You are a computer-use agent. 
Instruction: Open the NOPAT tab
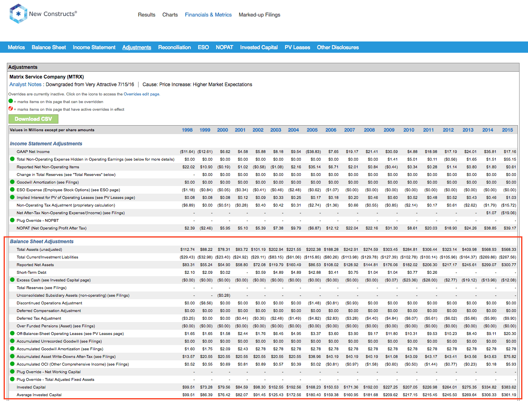click(224, 47)
